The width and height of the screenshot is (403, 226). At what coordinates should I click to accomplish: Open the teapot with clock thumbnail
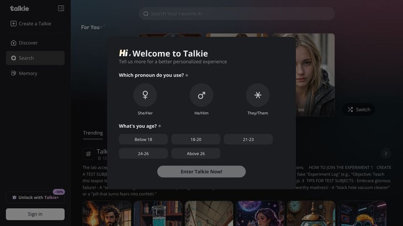click(x=311, y=213)
